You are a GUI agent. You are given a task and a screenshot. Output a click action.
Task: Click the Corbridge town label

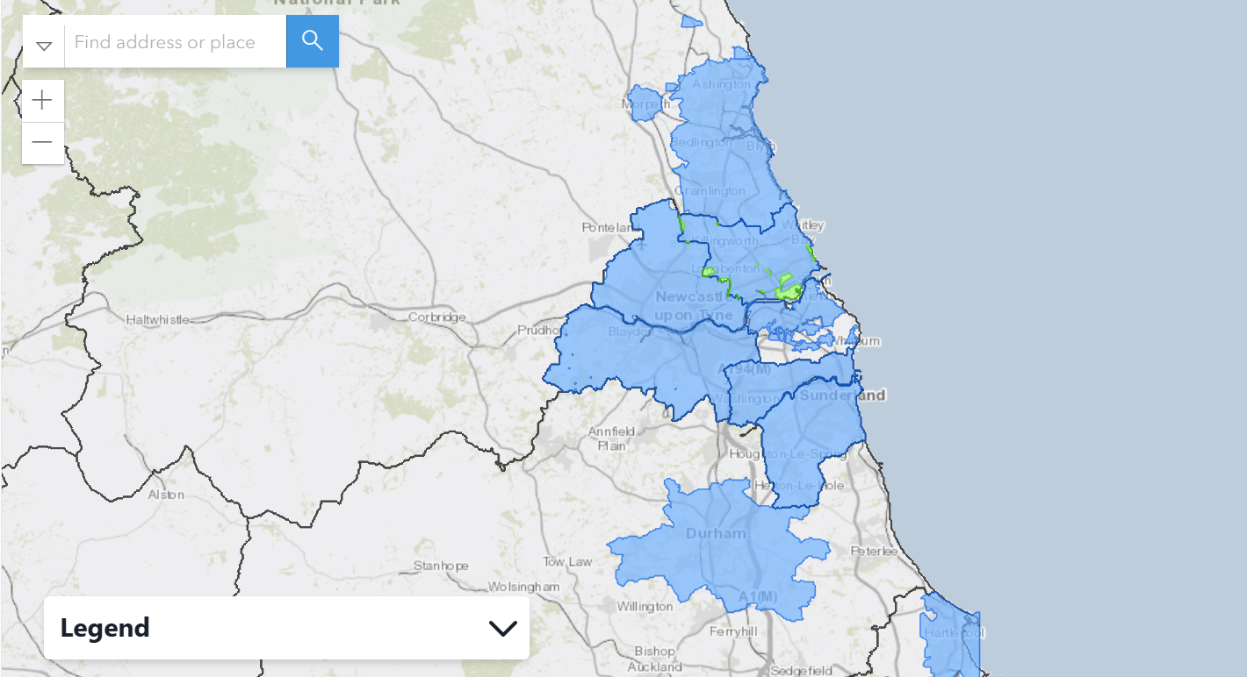click(x=437, y=317)
